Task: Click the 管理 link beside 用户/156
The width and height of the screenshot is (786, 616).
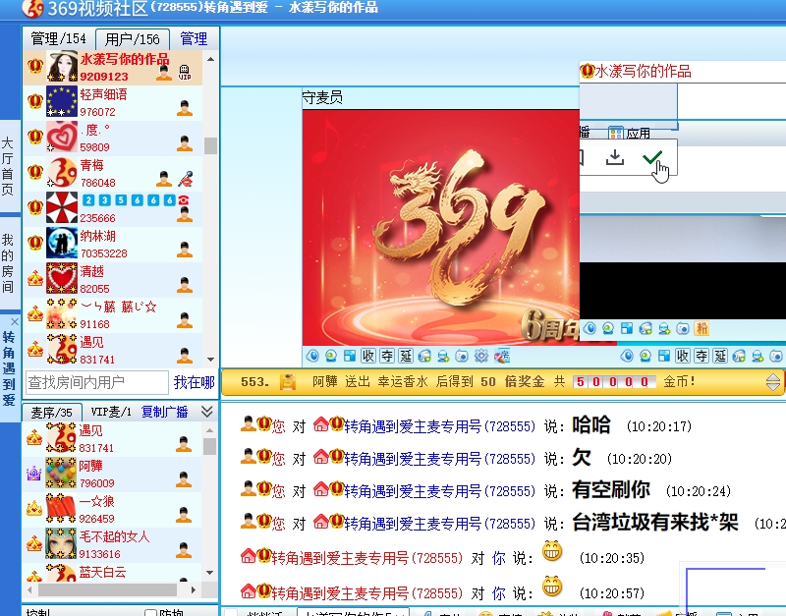Action: click(x=194, y=38)
